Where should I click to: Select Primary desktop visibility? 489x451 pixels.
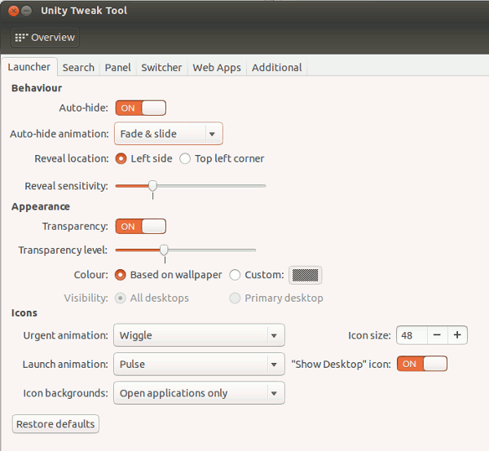(276, 298)
